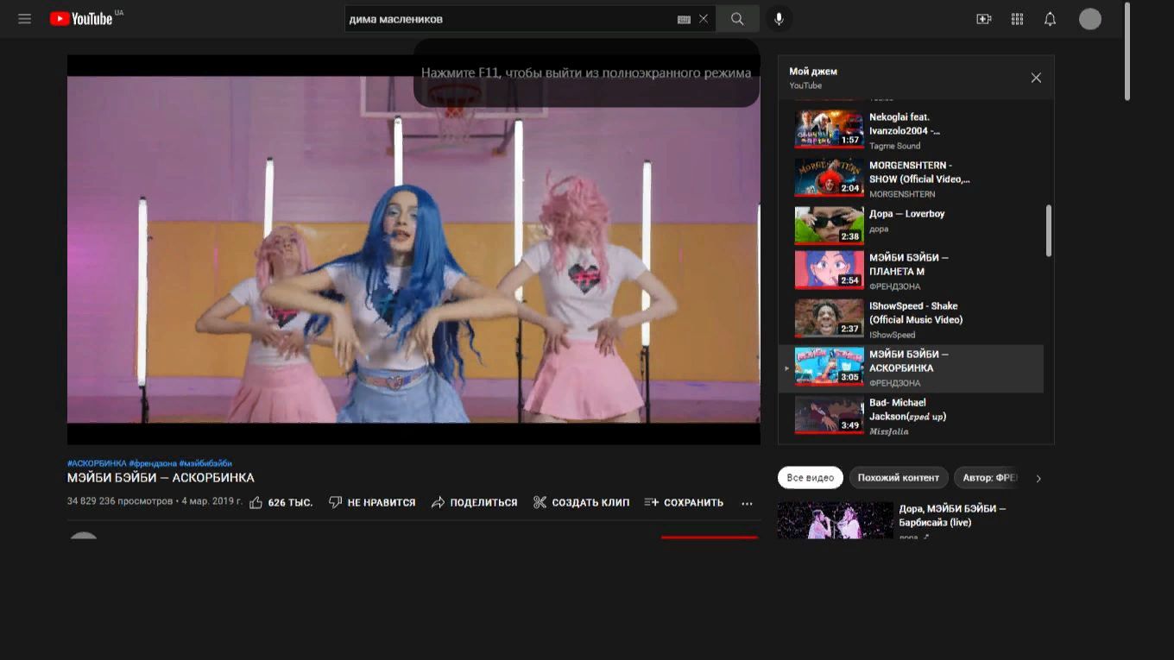The width and height of the screenshot is (1174, 660).
Task: Toggle the НЕ НРАВИТСЯ dislike button
Action: click(372, 502)
